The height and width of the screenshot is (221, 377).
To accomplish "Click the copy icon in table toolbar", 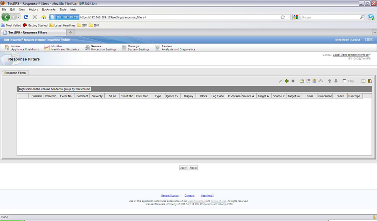I will pos(363,81).
